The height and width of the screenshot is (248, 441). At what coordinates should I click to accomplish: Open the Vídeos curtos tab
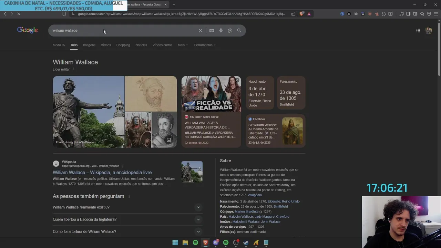click(x=162, y=45)
